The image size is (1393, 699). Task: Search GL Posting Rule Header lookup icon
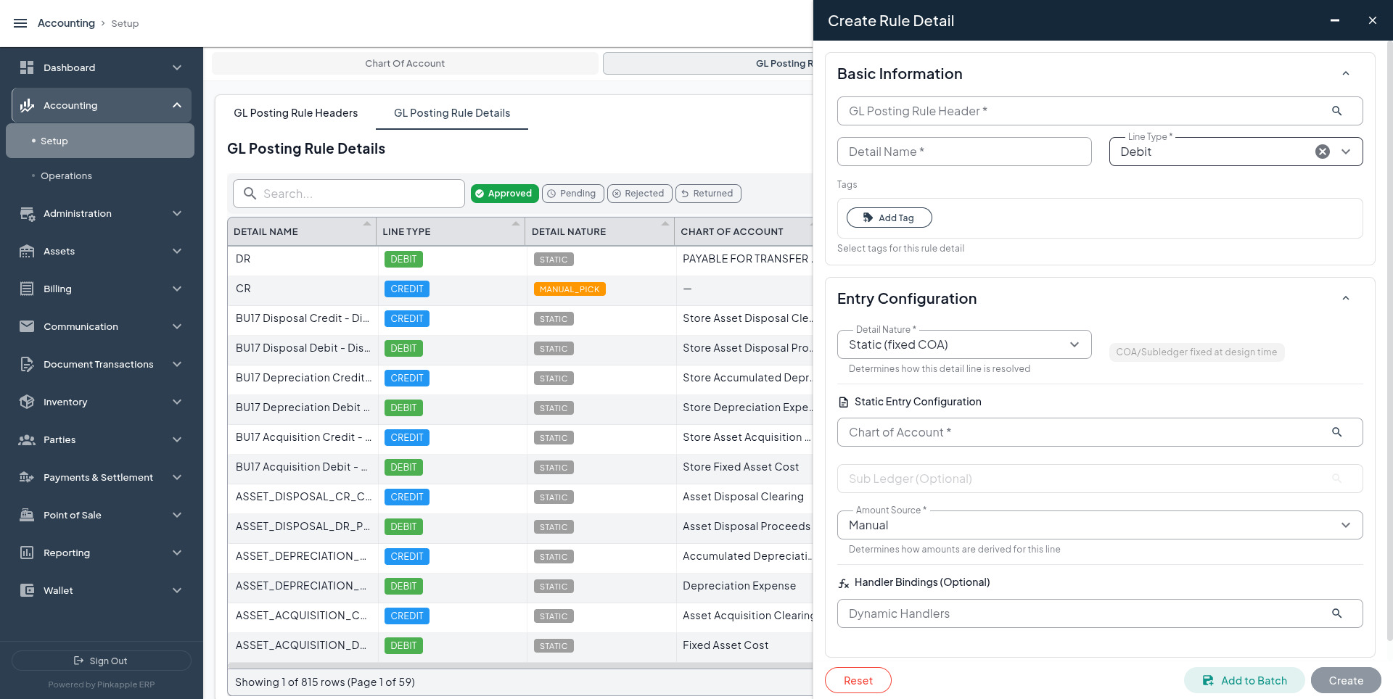(1336, 111)
